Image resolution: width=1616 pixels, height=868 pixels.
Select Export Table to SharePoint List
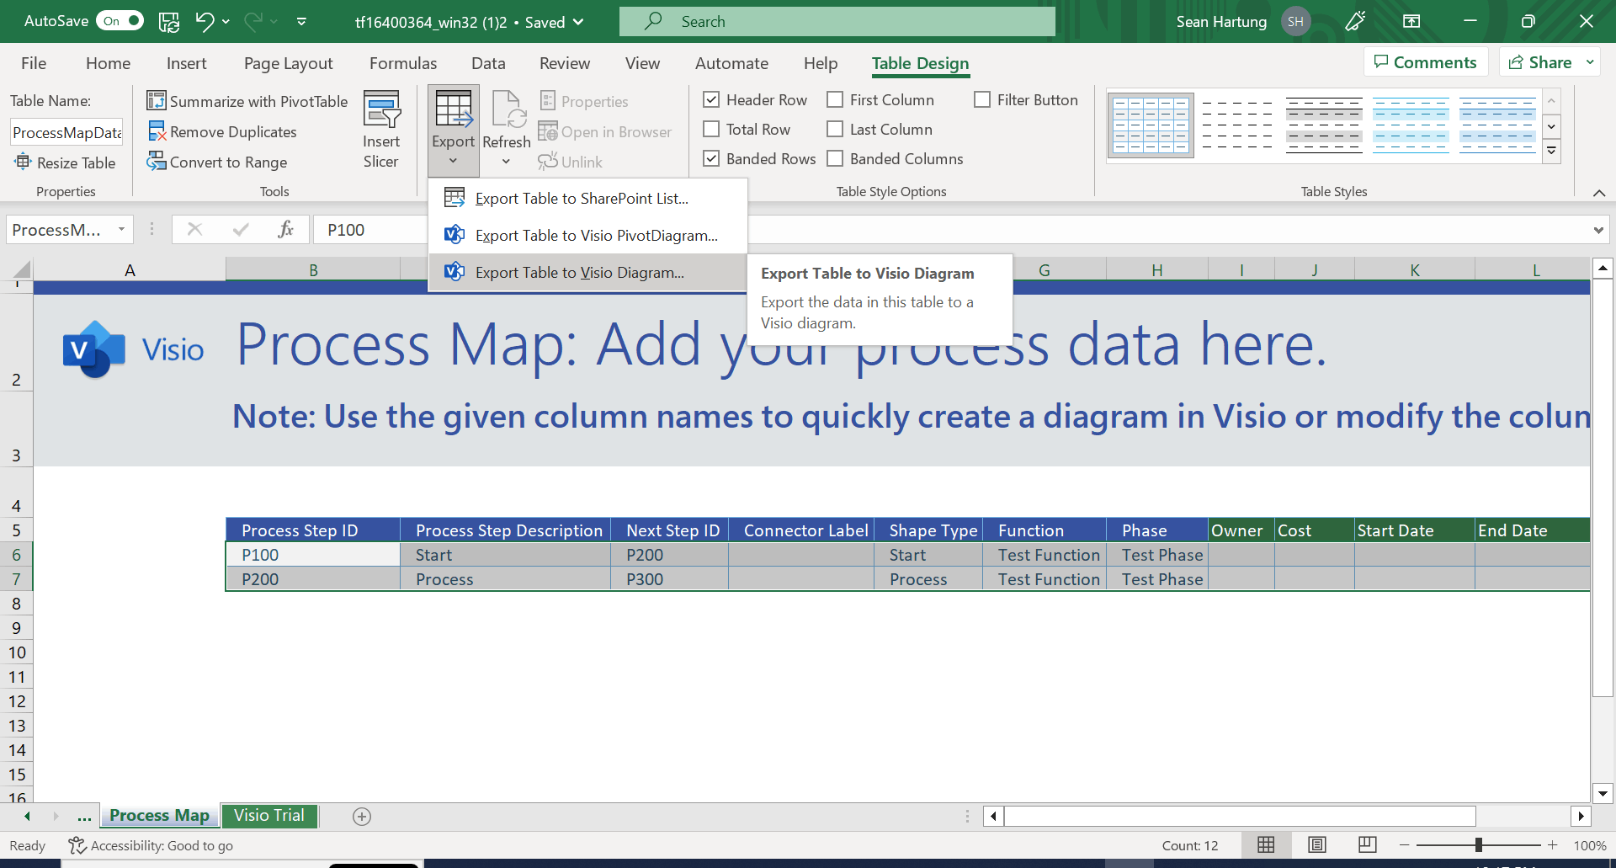587,198
